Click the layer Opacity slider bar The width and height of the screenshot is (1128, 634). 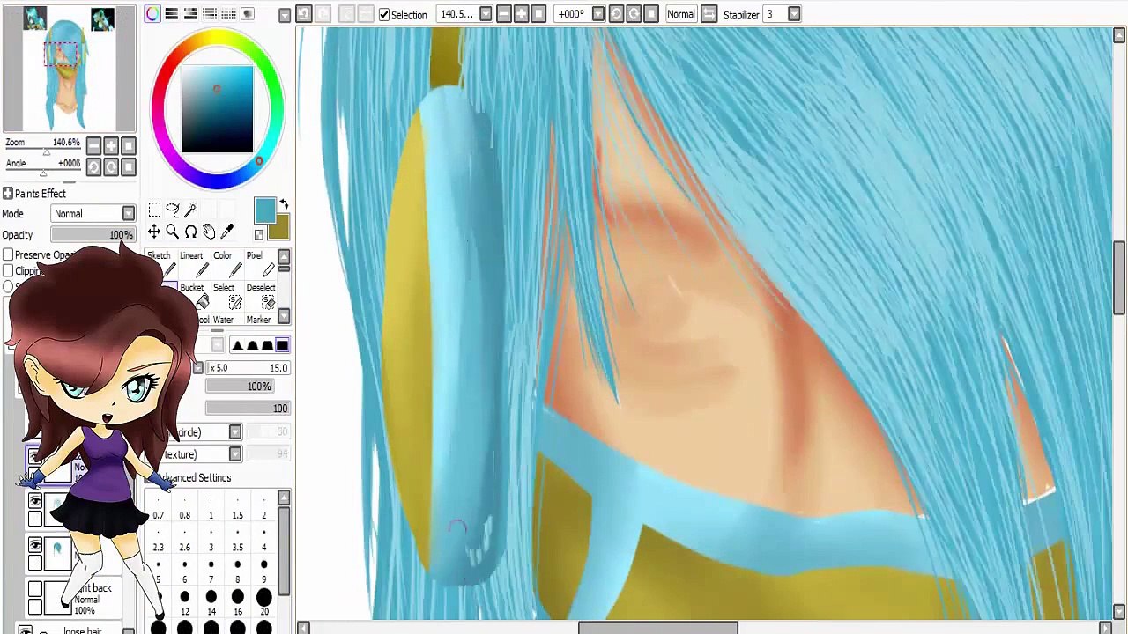[93, 235]
